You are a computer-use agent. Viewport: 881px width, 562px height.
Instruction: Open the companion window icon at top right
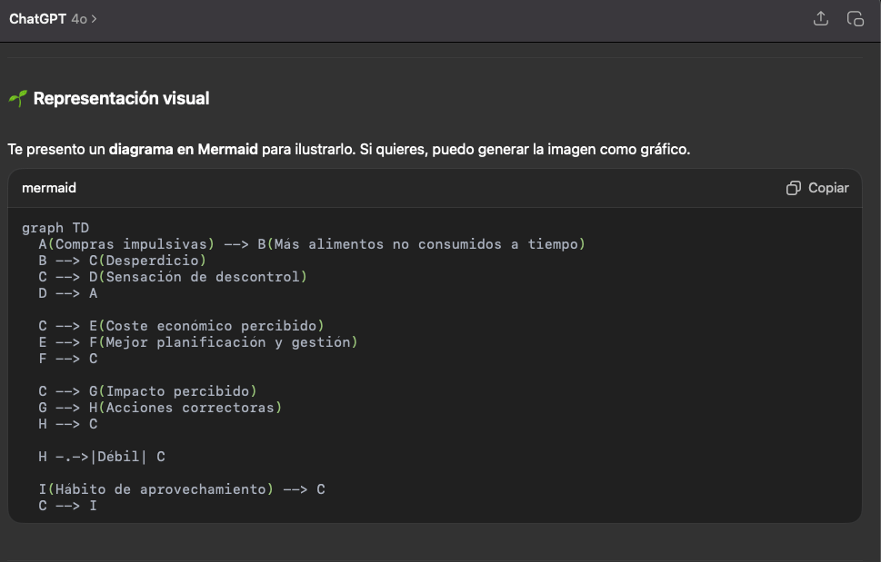(855, 19)
